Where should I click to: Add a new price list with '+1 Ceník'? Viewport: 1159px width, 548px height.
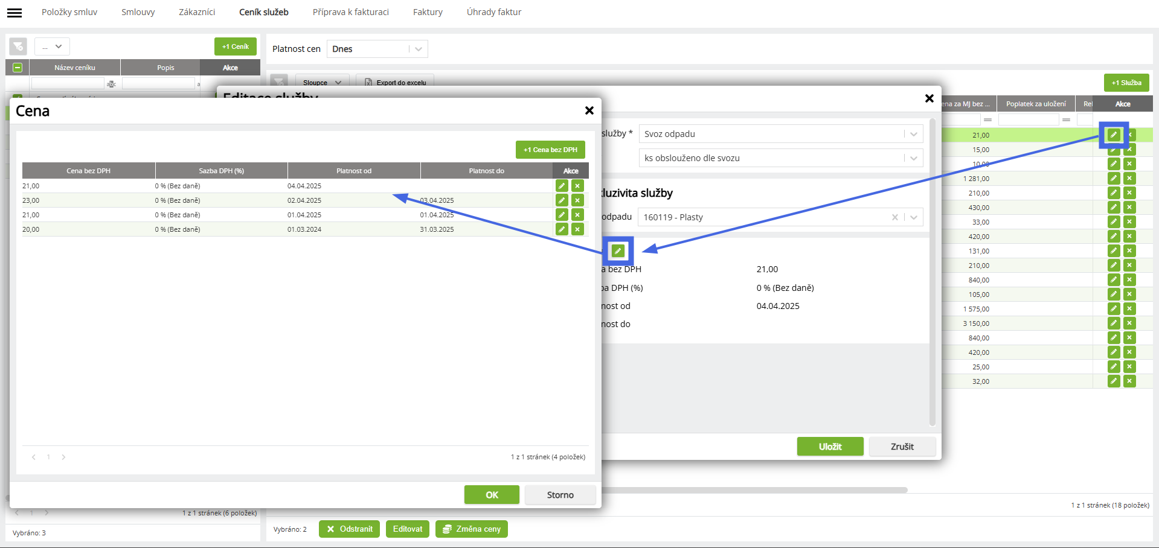click(x=236, y=46)
